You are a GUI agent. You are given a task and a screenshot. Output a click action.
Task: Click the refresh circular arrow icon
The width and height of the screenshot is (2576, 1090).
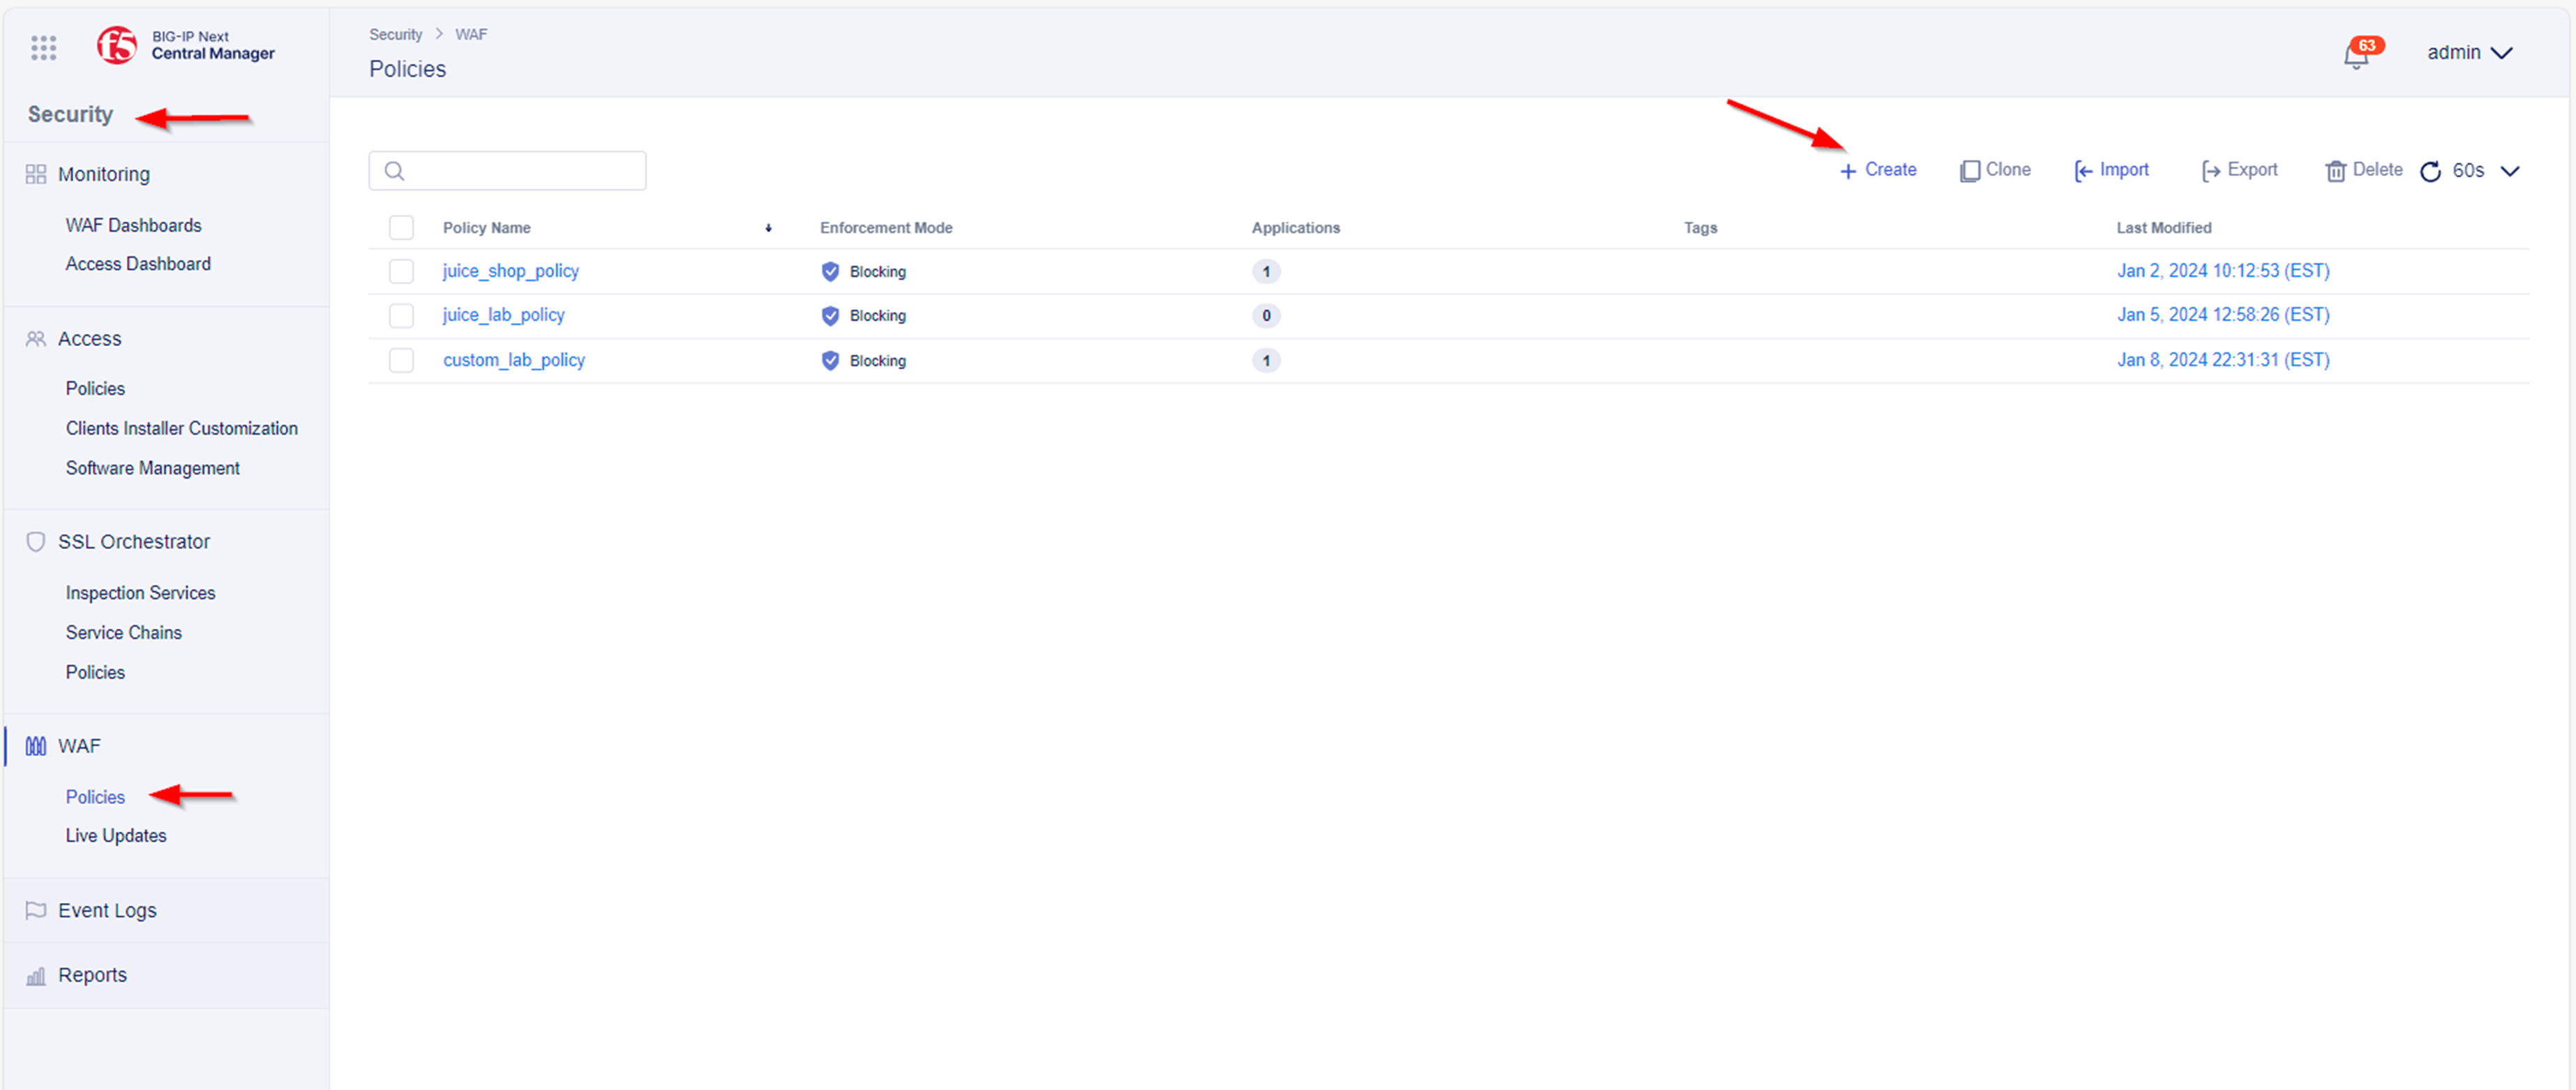2431,171
